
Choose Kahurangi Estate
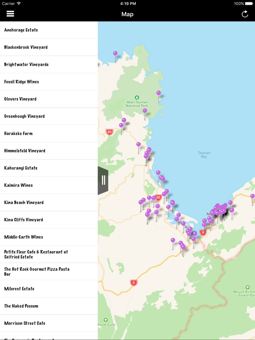[49, 168]
